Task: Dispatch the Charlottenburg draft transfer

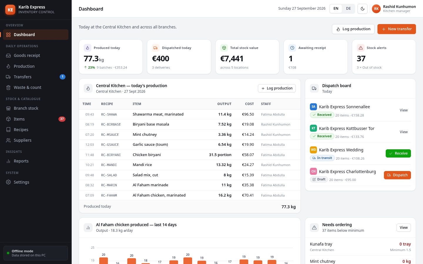Action: coord(397,175)
